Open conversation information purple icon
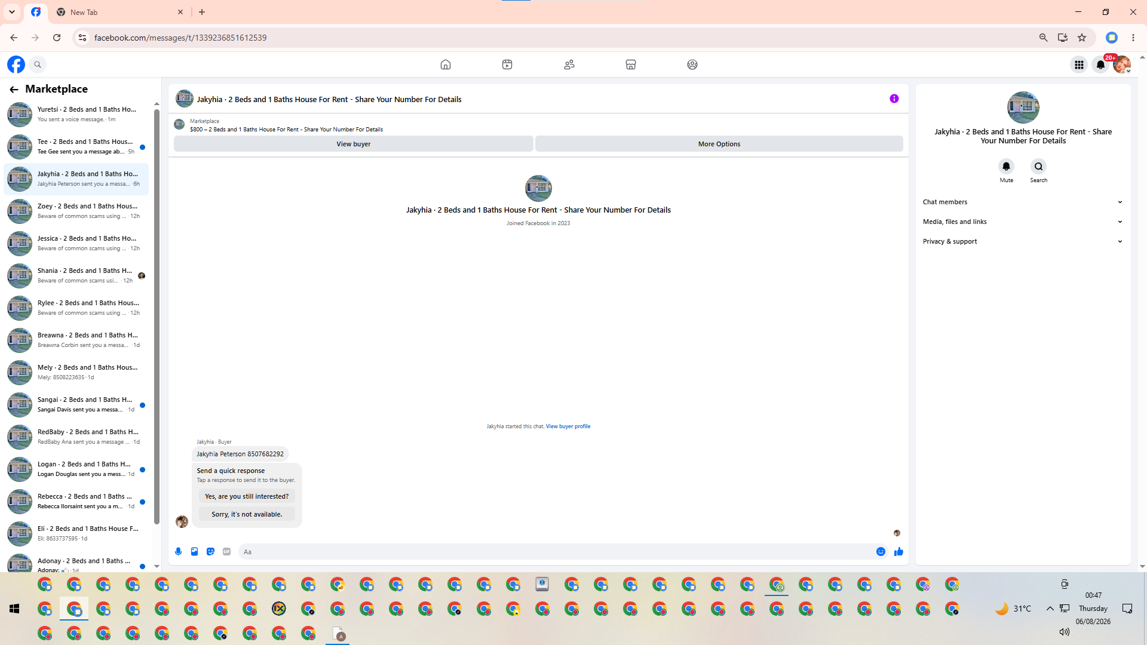1147x645 pixels. coord(894,99)
